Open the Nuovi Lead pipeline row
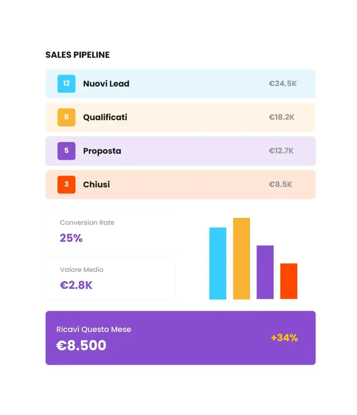This screenshot has width=357, height=415. [180, 84]
